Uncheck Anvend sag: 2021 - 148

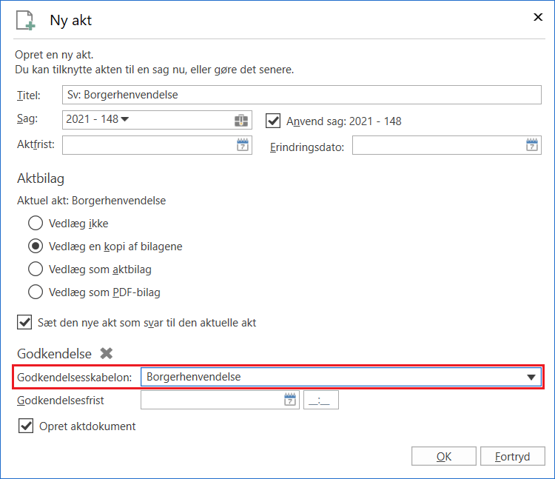coord(273,120)
